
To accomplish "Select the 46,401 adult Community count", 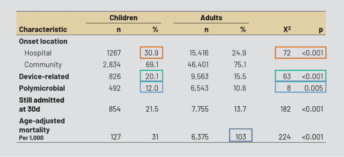I will point(199,65).
